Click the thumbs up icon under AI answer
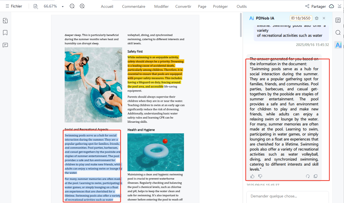344x203 pixels. (x=253, y=176)
